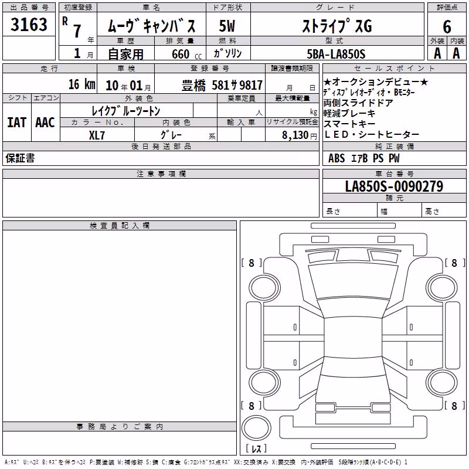Select mileage value 16 km
This screenshot has height=469, width=469.
pos(82,84)
